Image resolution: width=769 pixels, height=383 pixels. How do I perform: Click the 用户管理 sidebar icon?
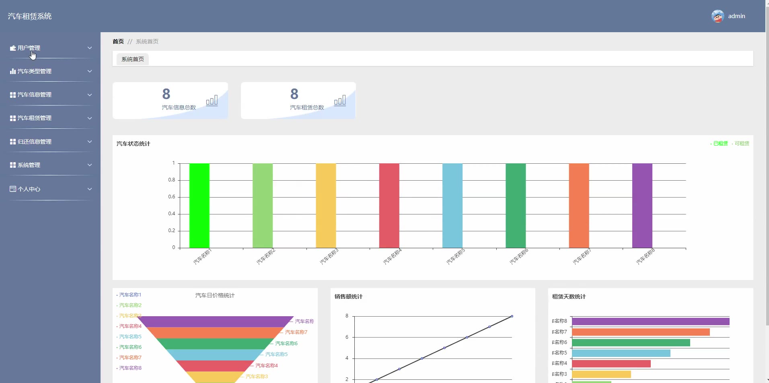(x=13, y=48)
